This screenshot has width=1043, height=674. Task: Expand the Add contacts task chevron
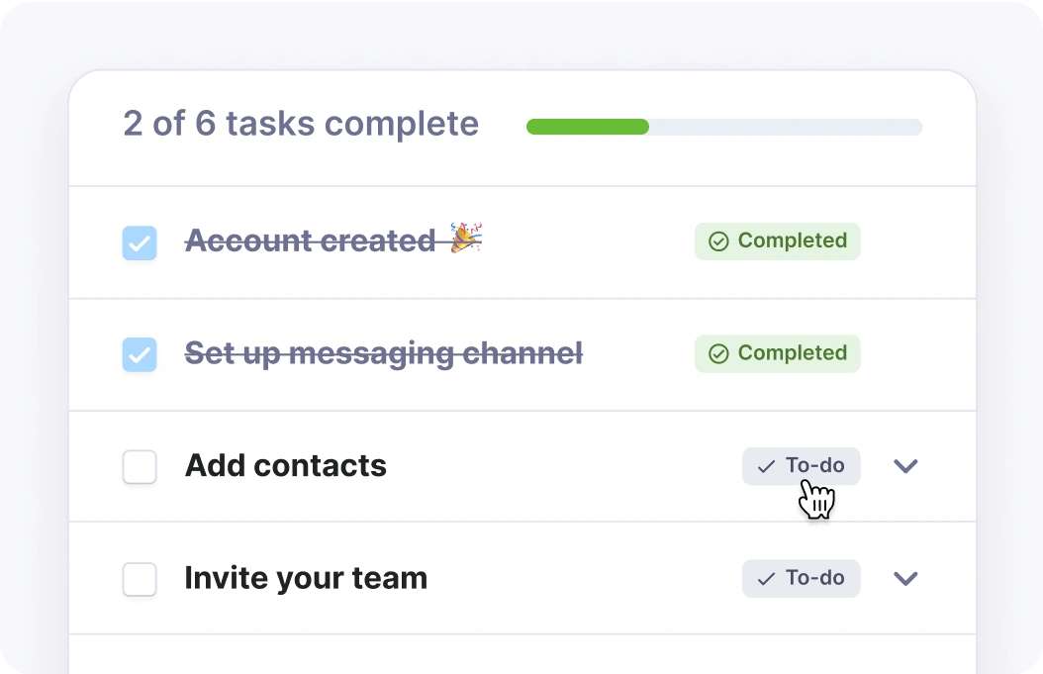pyautogui.click(x=905, y=466)
